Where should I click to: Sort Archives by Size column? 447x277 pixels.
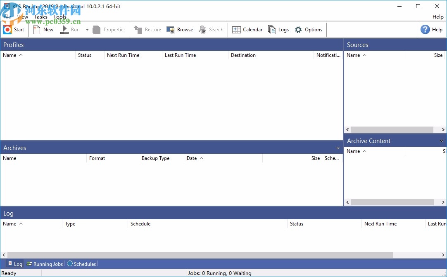coord(292,158)
